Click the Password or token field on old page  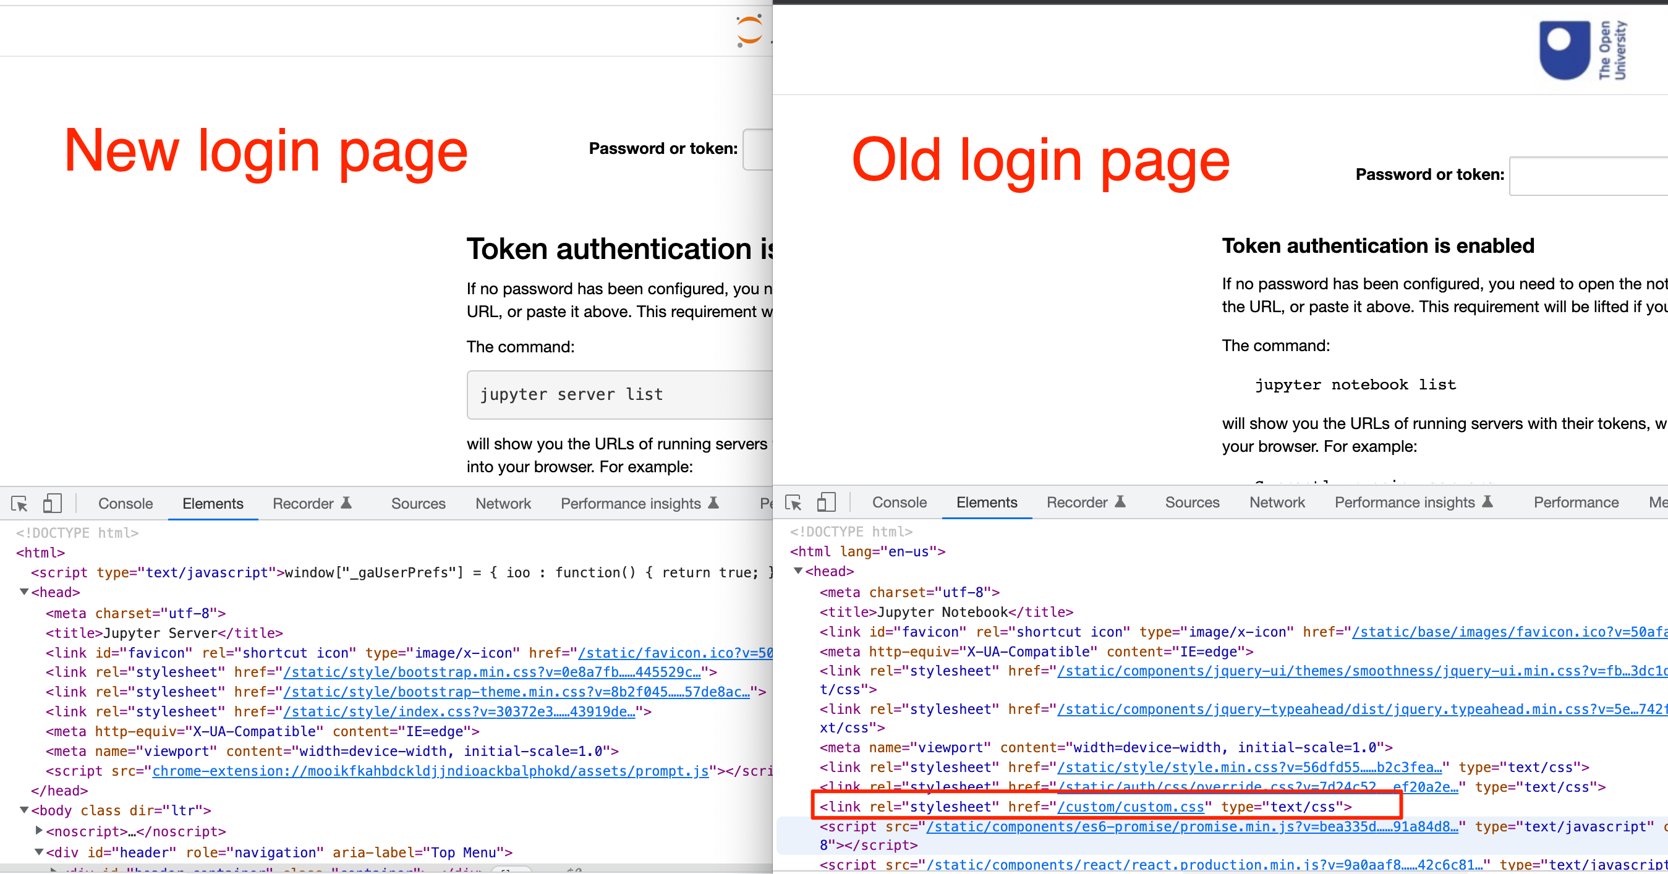coord(1588,176)
